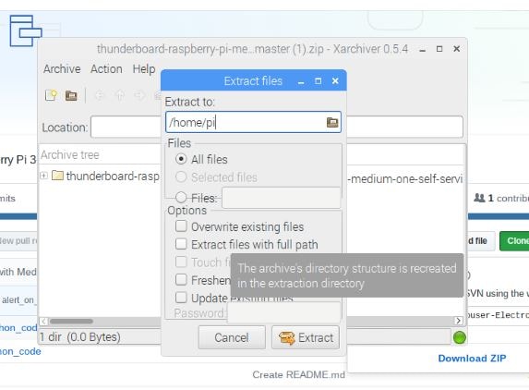Select the Files: radio button
This screenshot has height=390, width=529.
click(181, 197)
